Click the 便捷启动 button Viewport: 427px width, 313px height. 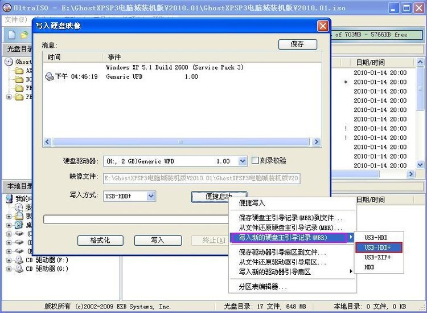click(x=219, y=196)
